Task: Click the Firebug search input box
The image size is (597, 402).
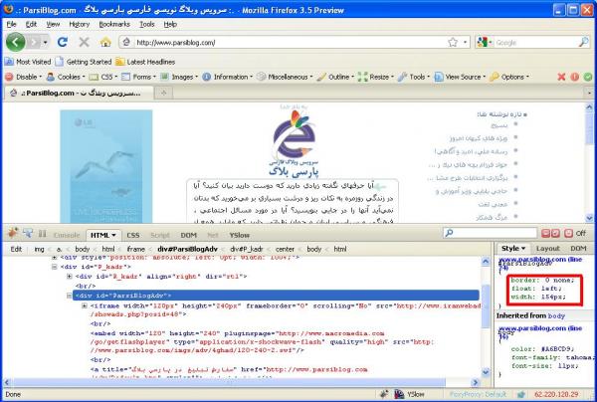Action: click(x=491, y=233)
